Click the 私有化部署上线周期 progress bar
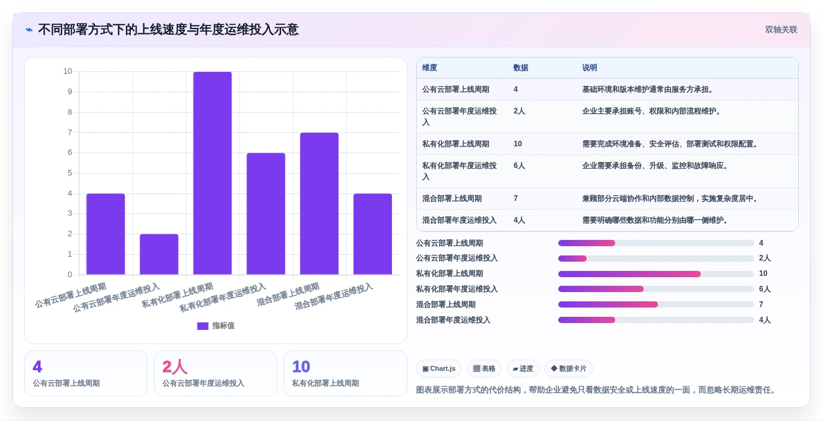 coord(656,274)
